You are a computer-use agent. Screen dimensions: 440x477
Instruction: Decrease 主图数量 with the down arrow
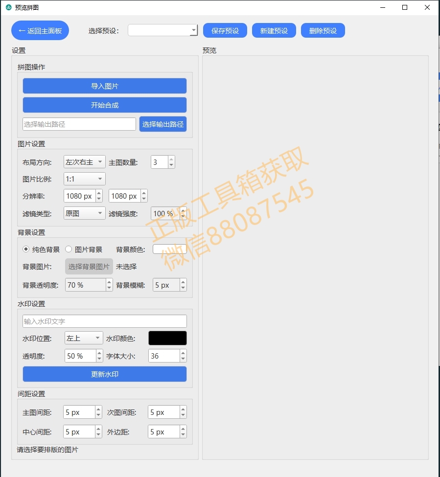pyautogui.click(x=171, y=165)
